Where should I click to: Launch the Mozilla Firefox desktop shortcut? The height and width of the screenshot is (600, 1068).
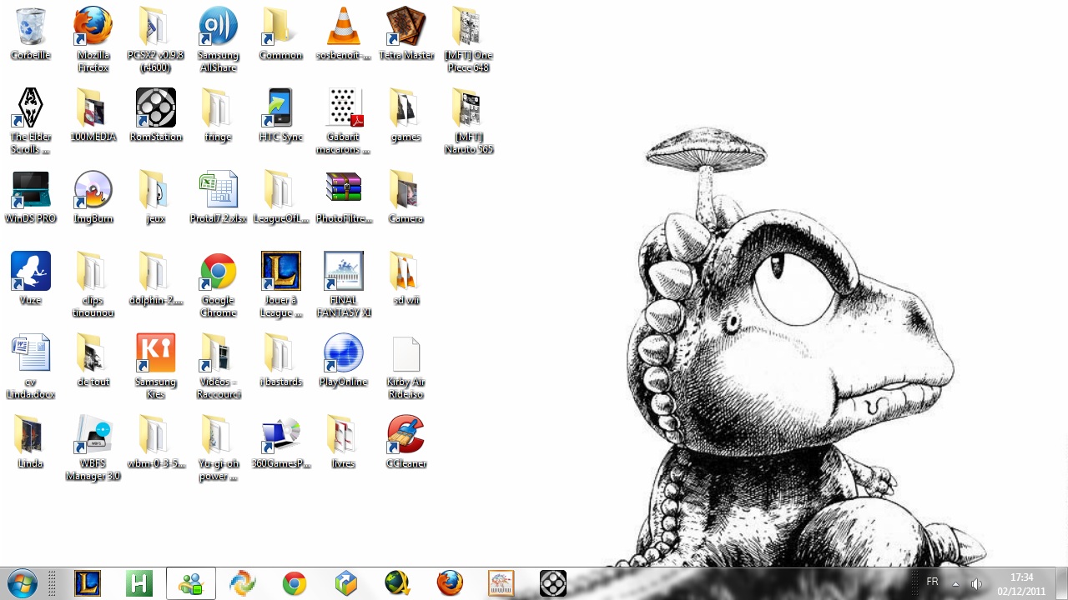click(x=93, y=39)
